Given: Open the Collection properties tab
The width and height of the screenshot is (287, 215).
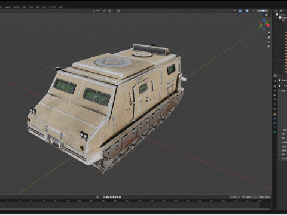Looking at the screenshot, I should [274, 109].
